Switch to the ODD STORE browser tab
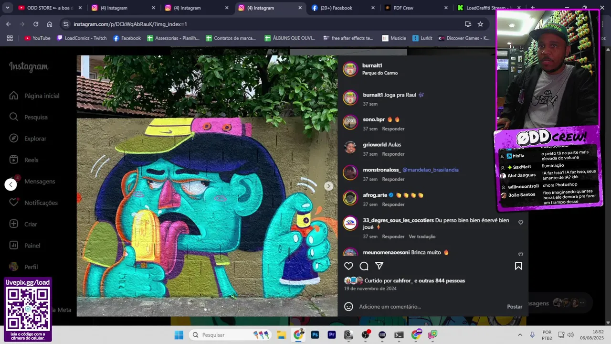611x344 pixels. 50,8
